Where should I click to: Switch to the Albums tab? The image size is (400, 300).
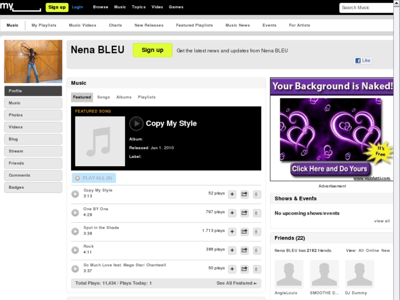(124, 97)
